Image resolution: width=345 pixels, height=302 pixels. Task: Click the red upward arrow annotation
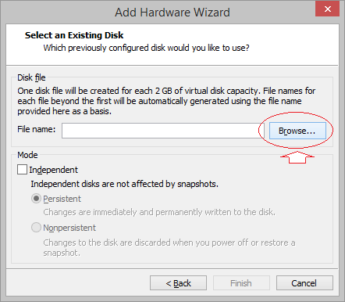click(x=297, y=157)
